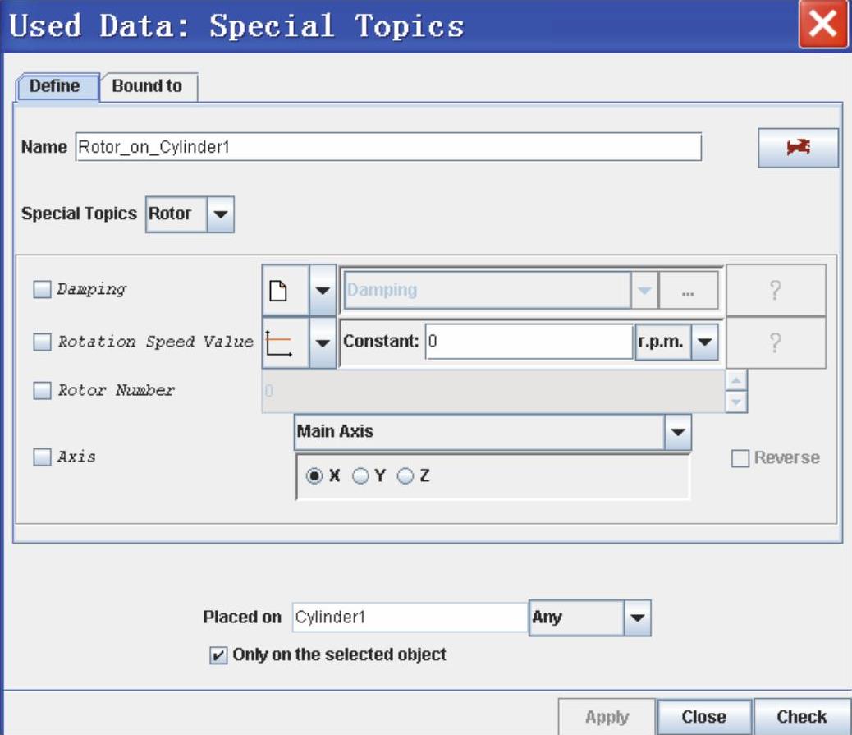Click the Name text field
The width and height of the screenshot is (852, 735).
click(388, 148)
